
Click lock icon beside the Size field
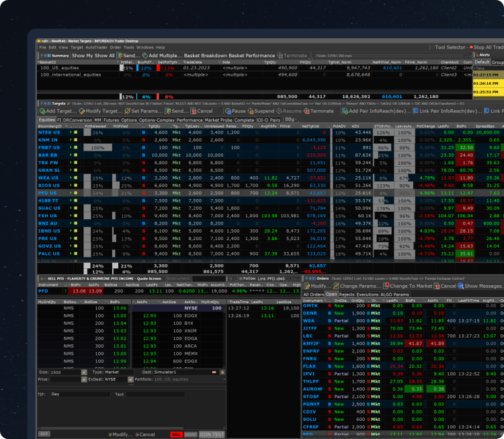[84, 372]
